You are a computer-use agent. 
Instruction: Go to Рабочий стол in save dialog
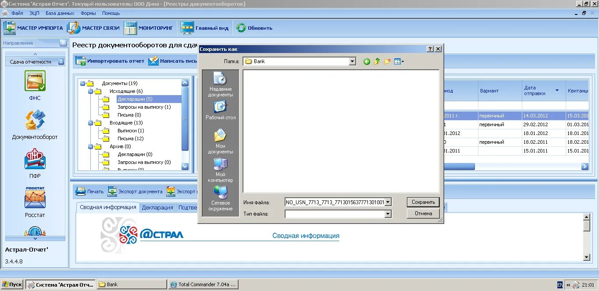click(221, 110)
